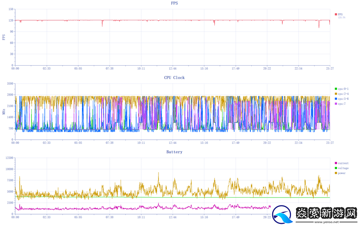This screenshot has height=226, width=361.
Task: Click the blue cpu:5-6 legend item
Action: point(341,98)
